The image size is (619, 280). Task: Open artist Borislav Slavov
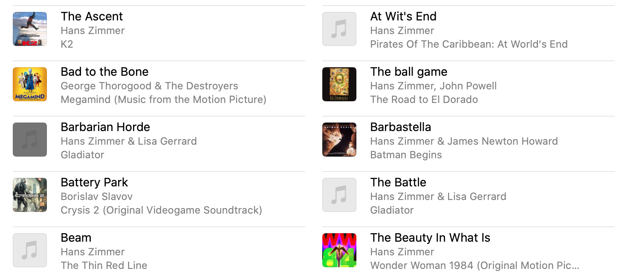point(96,197)
